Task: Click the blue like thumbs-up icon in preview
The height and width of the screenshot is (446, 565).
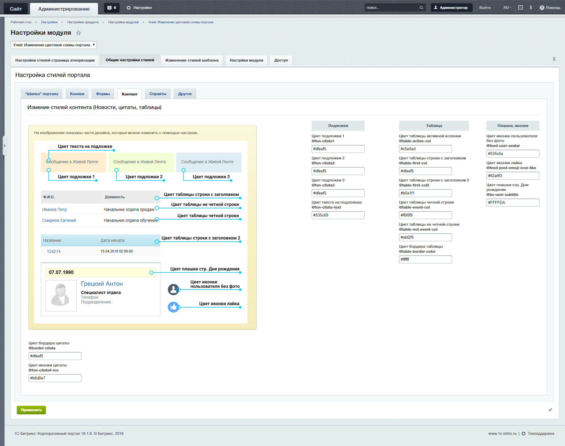Action: [173, 307]
